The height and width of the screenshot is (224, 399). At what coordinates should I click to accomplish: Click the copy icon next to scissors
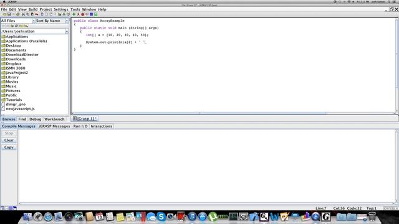27,14
